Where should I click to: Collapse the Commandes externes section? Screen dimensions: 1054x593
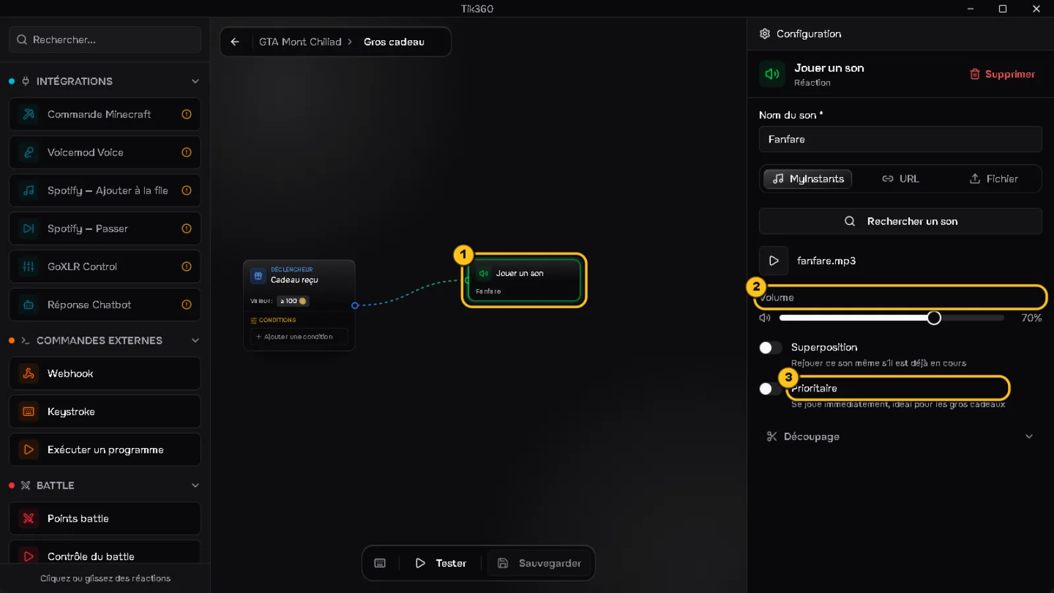click(195, 341)
